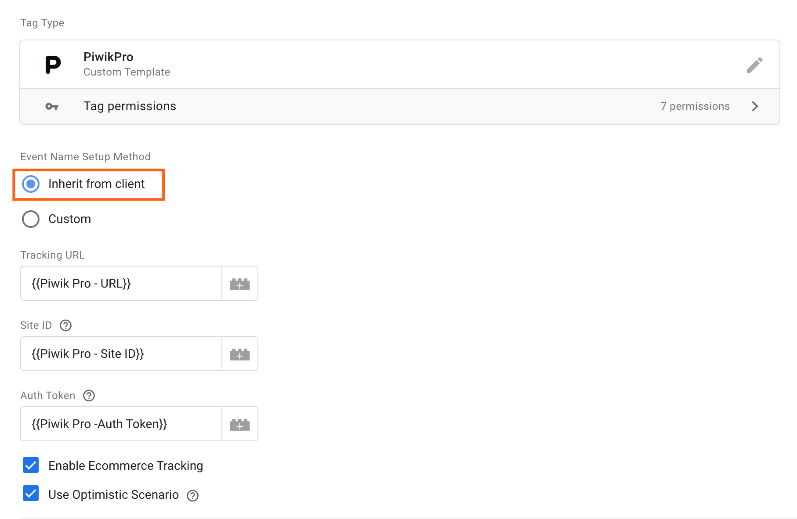Screen dimensions: 797x519
Task: Open variable picker for Site ID field
Action: [240, 354]
